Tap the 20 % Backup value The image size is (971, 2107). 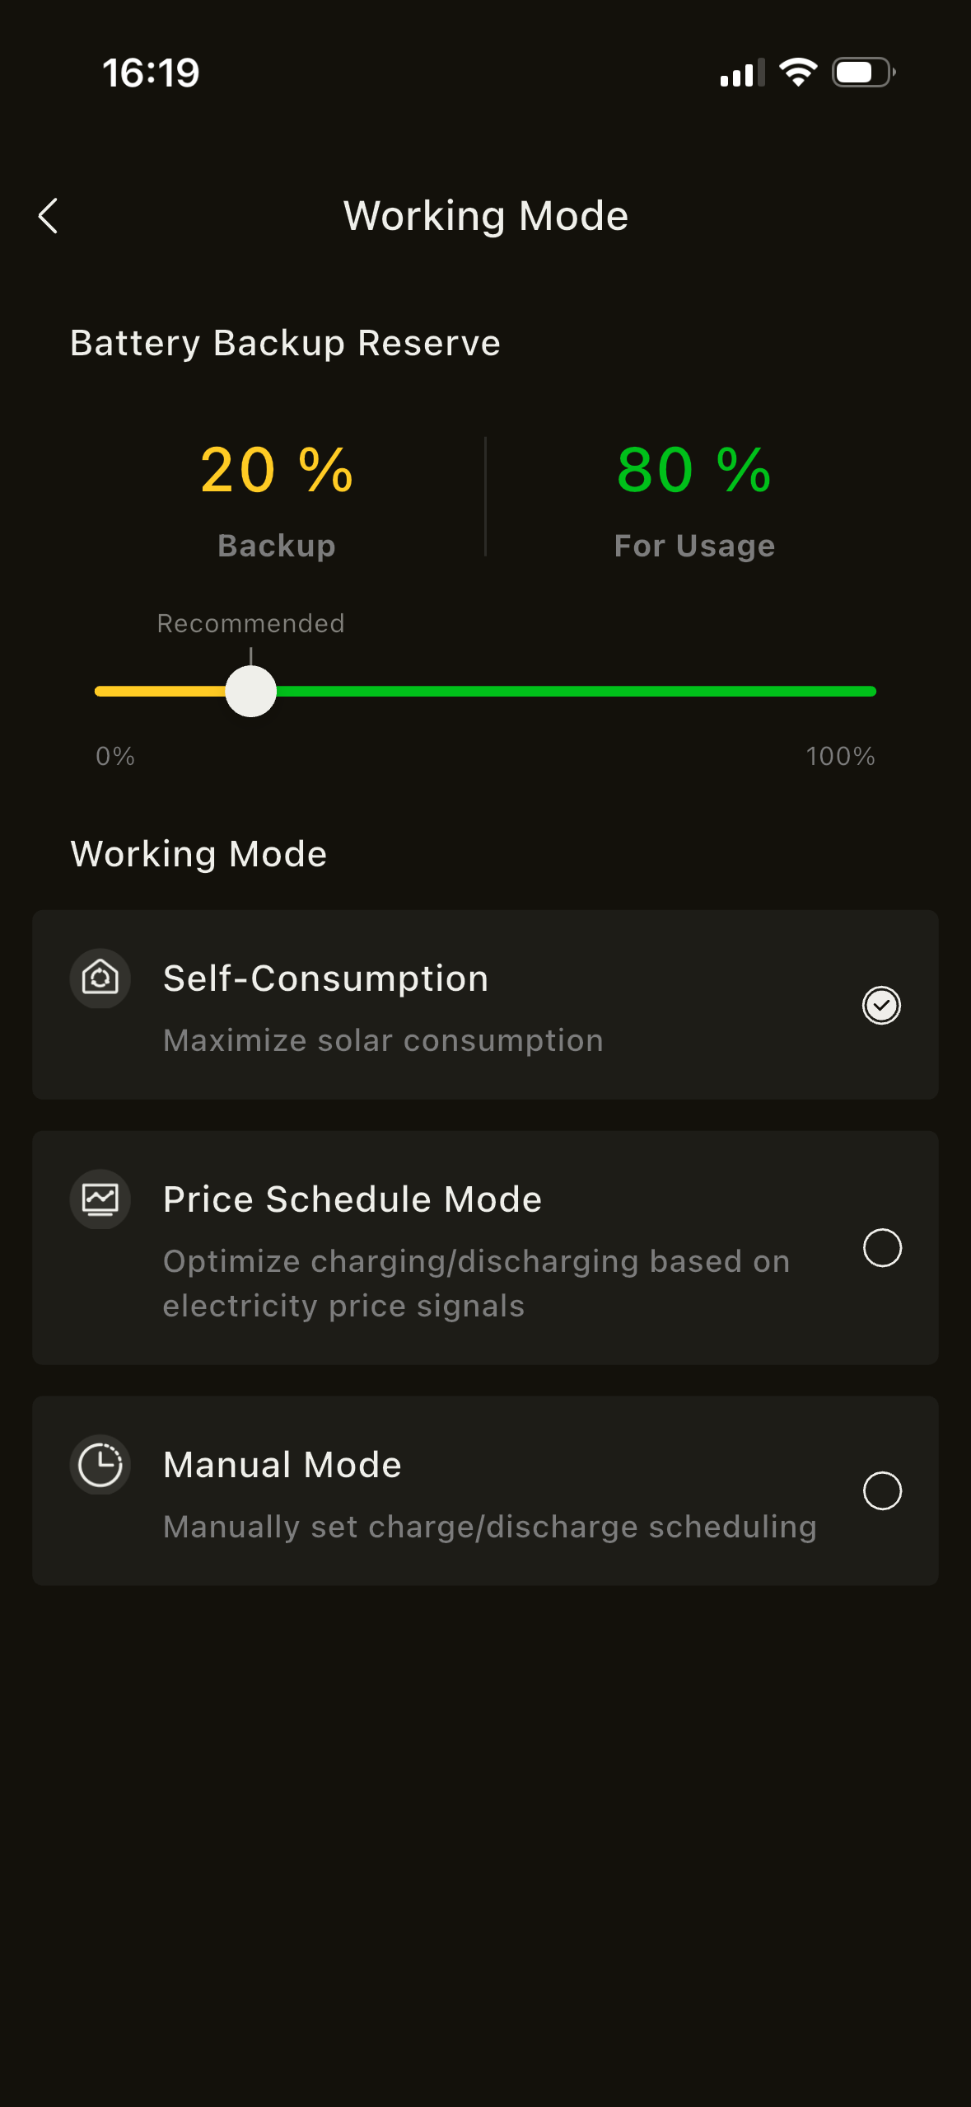tap(277, 470)
